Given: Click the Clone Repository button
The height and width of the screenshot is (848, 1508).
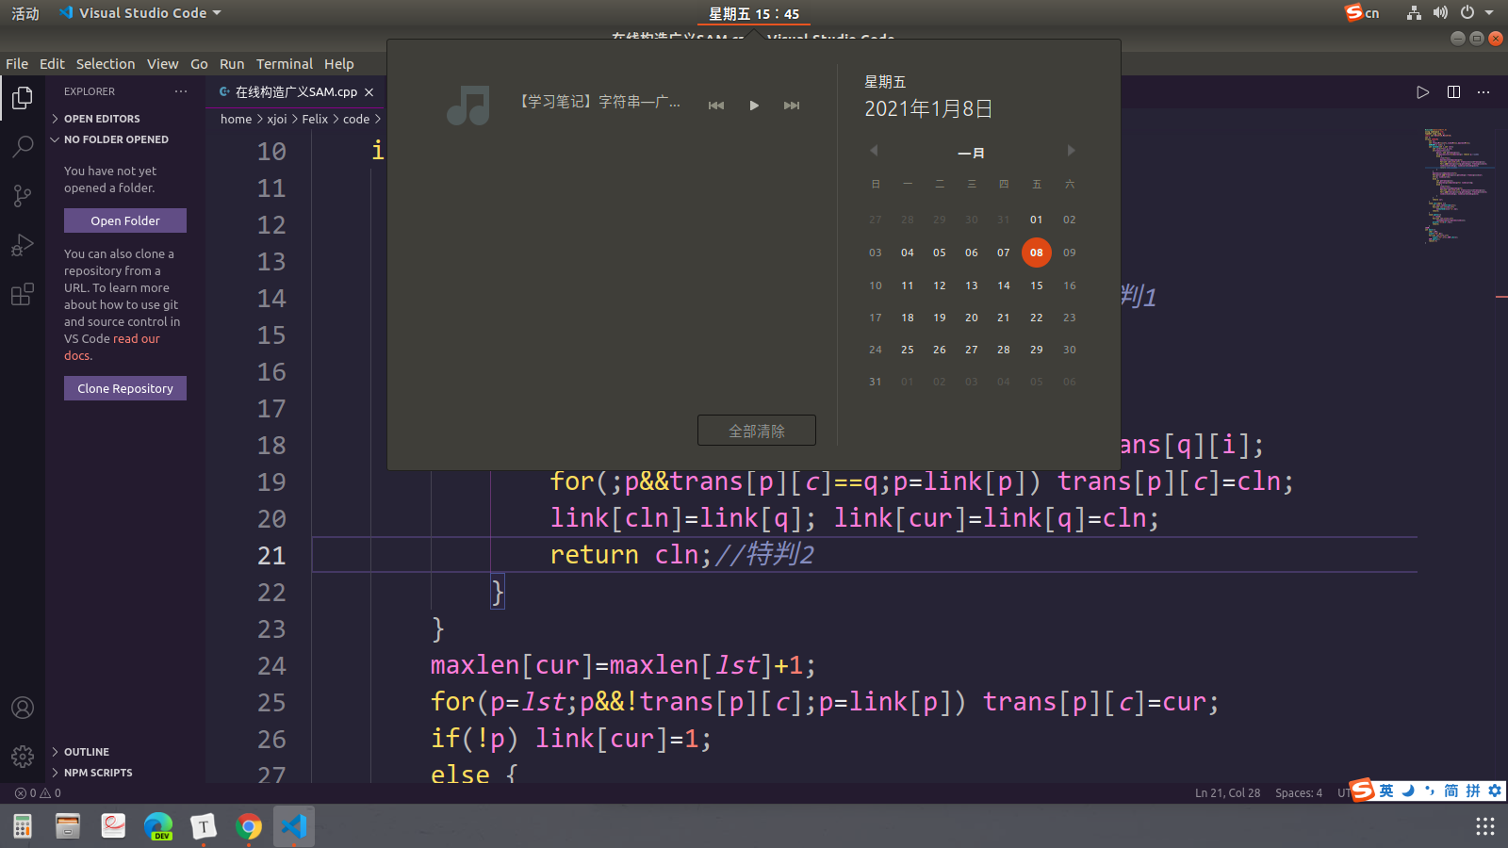Looking at the screenshot, I should click(x=125, y=388).
